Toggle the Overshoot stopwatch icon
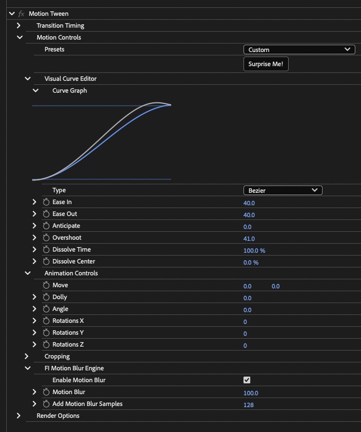Screen dimensions: 361x432 46,237
